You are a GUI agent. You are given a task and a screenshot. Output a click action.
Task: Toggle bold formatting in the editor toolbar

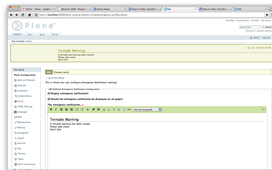click(51, 109)
